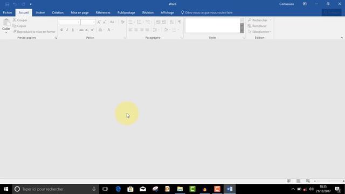
Task: Click the decrease indent icon
Action: (x=158, y=22)
